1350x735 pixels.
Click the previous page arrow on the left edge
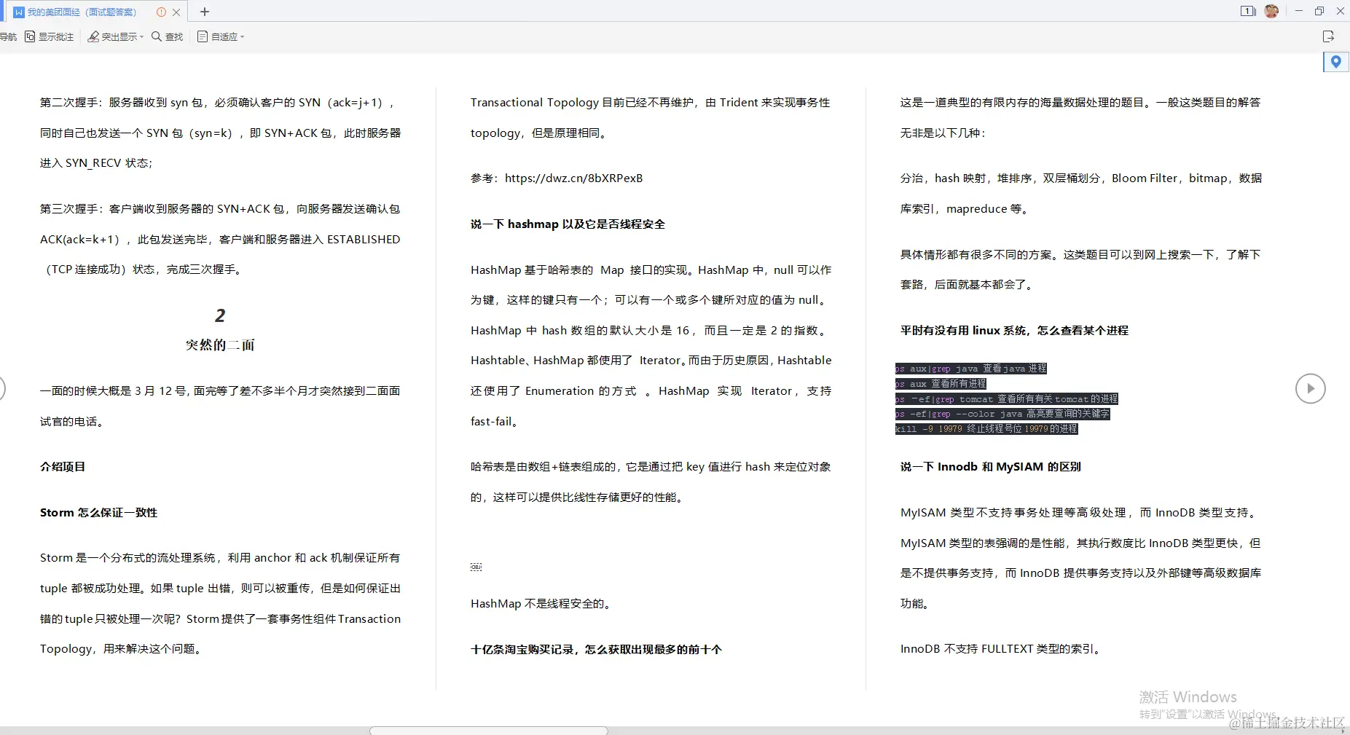pos(1,388)
